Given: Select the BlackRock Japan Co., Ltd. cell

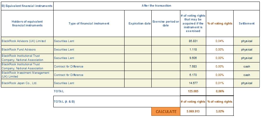Looking at the screenshot, I should pyautogui.click(x=27, y=83).
